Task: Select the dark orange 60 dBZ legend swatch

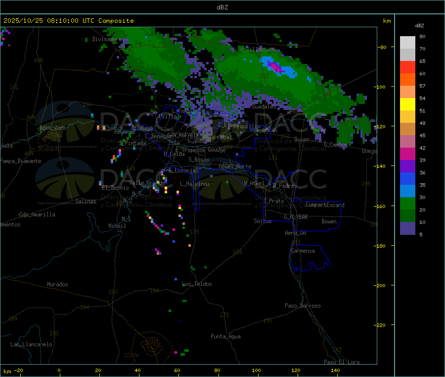Action: pos(407,80)
